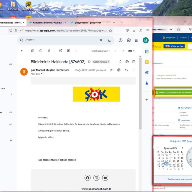The image size is (192, 192).
Task: Click the CEPTE search field
Action: click(x=61, y=40)
